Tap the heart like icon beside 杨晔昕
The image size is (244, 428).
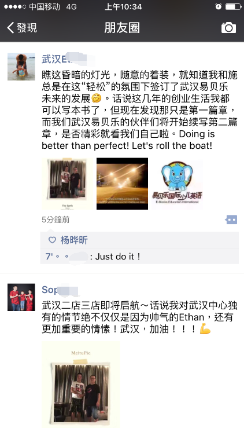[52, 240]
